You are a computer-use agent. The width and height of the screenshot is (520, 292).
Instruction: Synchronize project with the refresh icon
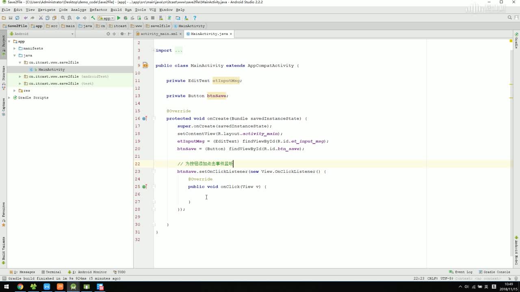point(17,18)
